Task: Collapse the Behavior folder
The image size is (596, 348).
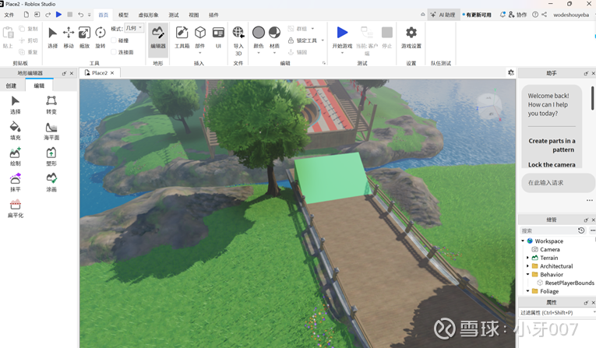Action: [x=527, y=274]
